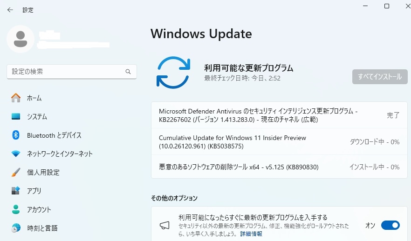
Task: Click 最終チェック日時: 今日、2:52 text
Action: tap(242, 78)
